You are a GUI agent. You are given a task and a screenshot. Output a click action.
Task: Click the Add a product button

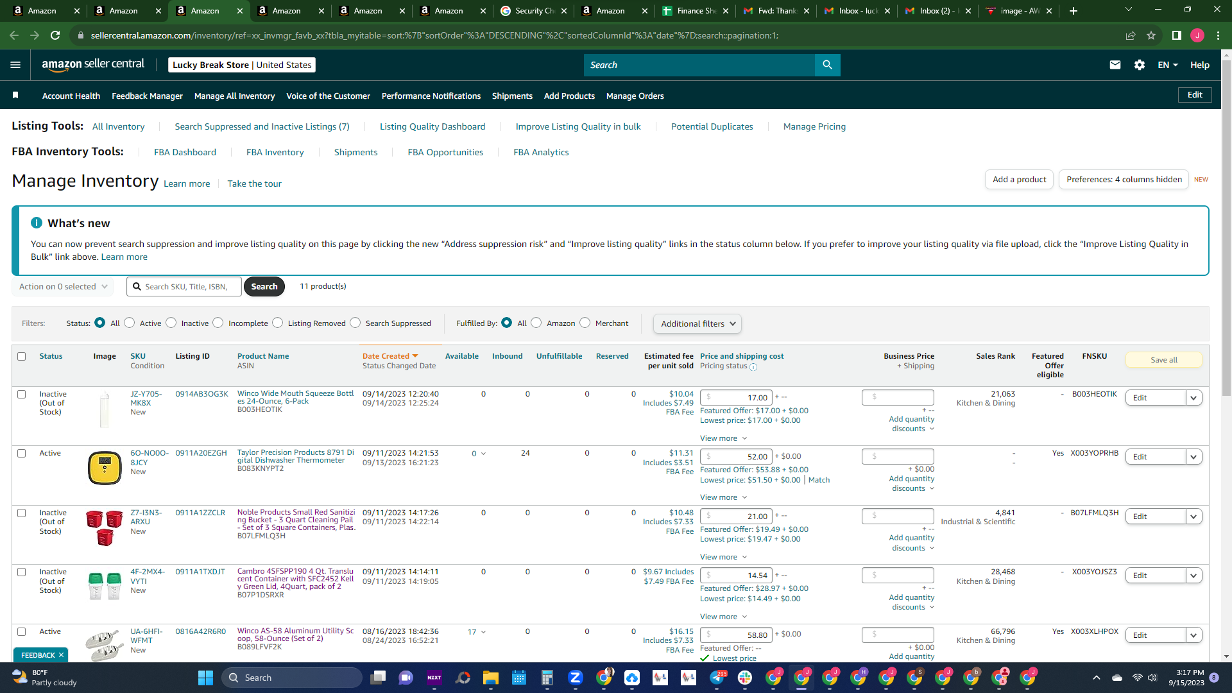click(1019, 179)
